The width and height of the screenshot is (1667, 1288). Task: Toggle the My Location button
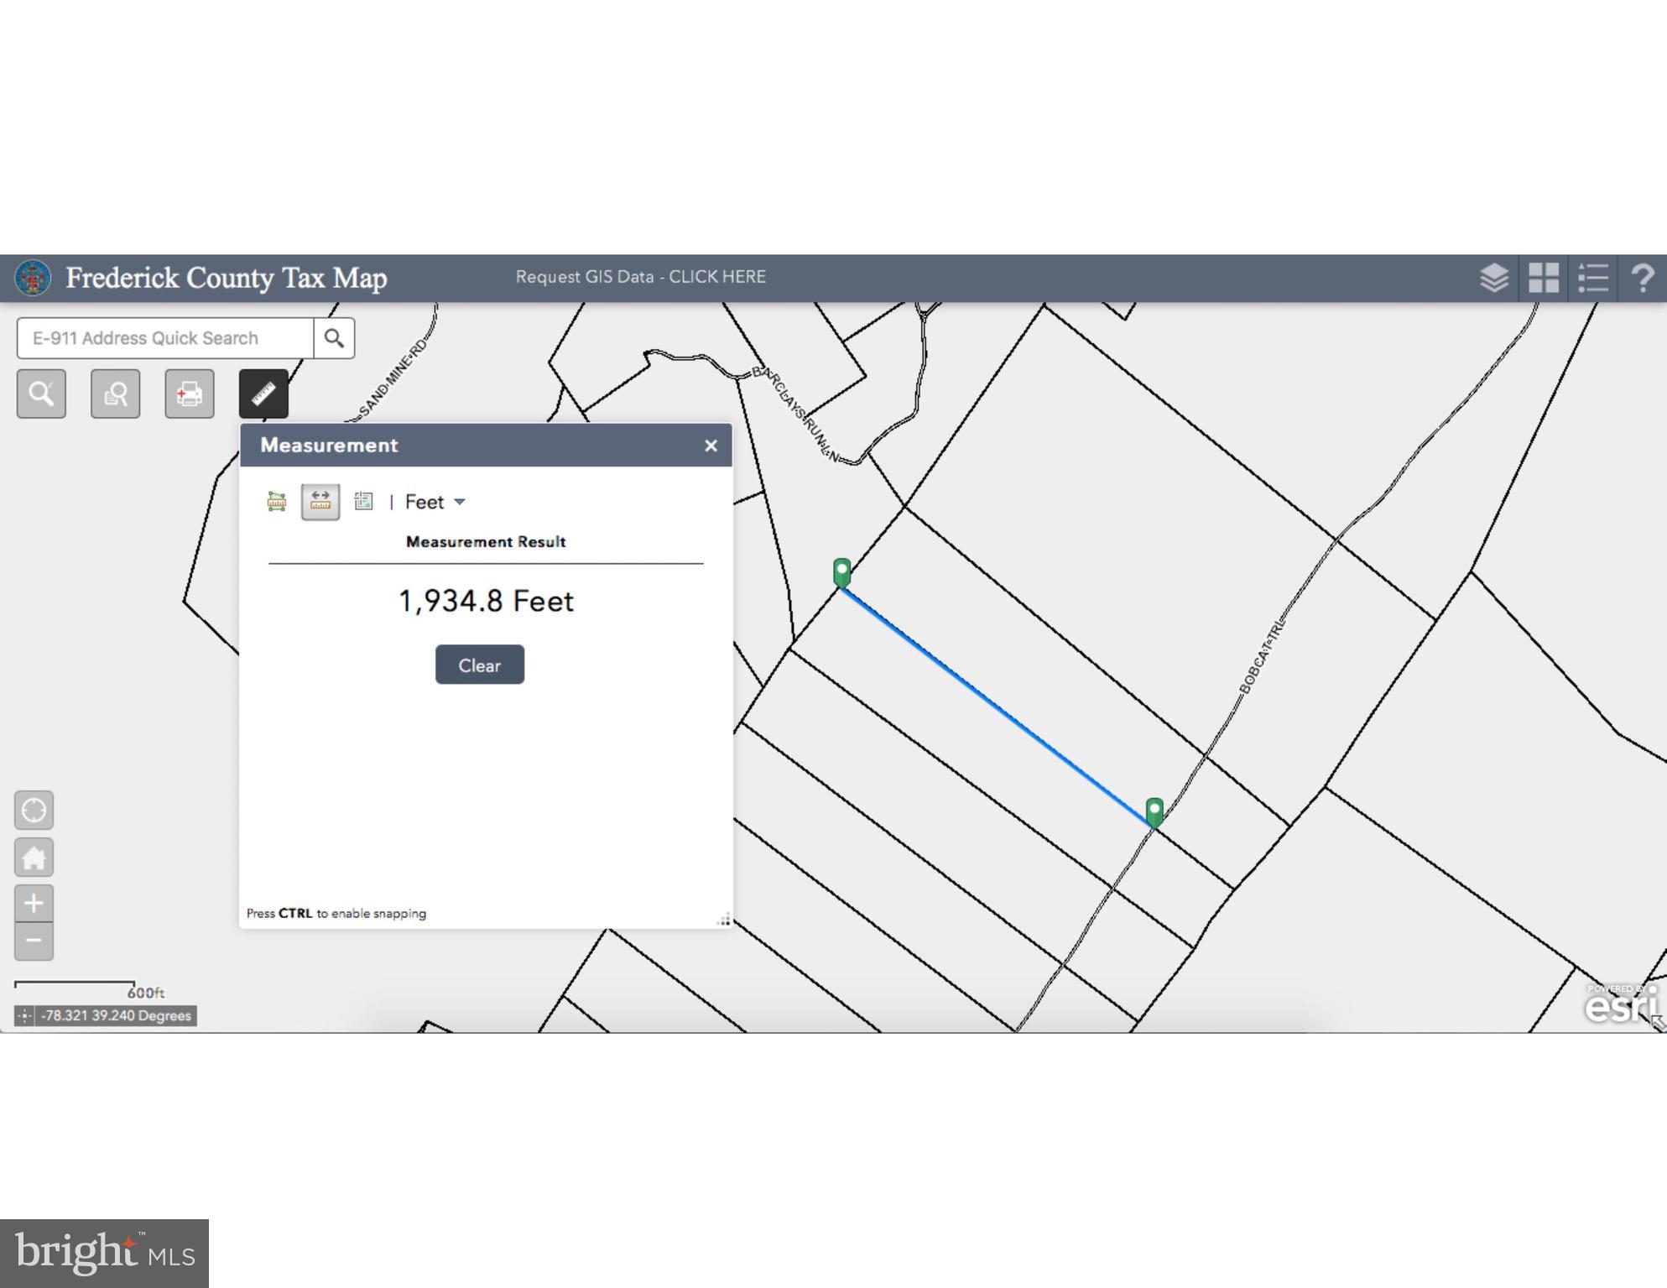pos(34,811)
